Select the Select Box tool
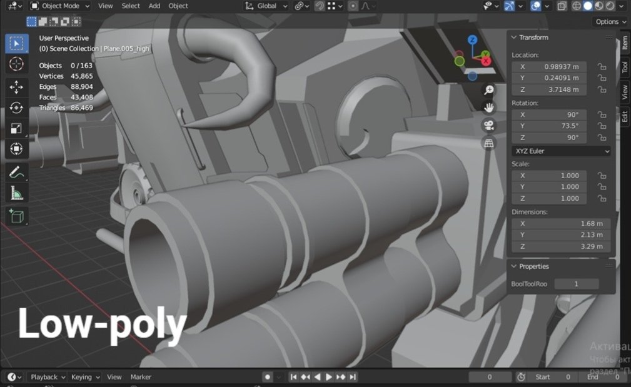This screenshot has width=631, height=387. point(16,43)
